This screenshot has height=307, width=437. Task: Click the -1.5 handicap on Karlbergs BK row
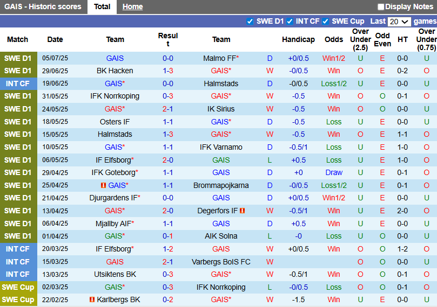(x=298, y=300)
